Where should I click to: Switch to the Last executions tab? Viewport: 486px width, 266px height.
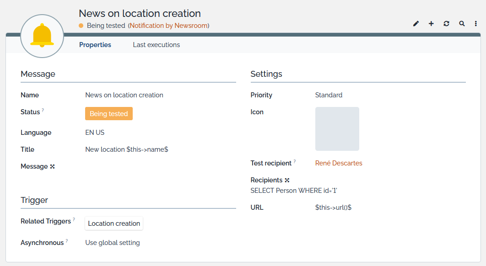pos(156,45)
